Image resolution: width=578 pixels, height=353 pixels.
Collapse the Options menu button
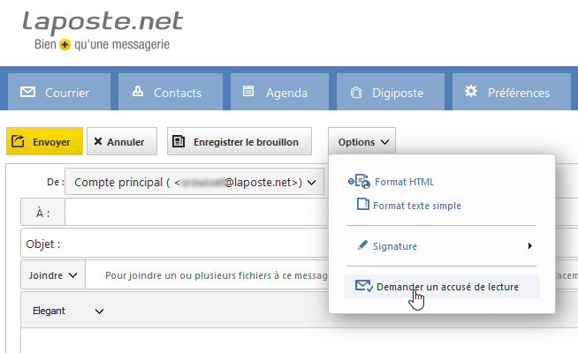pos(361,141)
